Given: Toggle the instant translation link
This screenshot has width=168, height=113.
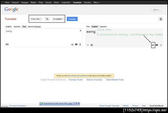Looking at the screenshot, I should pyautogui.click(x=18, y=106).
